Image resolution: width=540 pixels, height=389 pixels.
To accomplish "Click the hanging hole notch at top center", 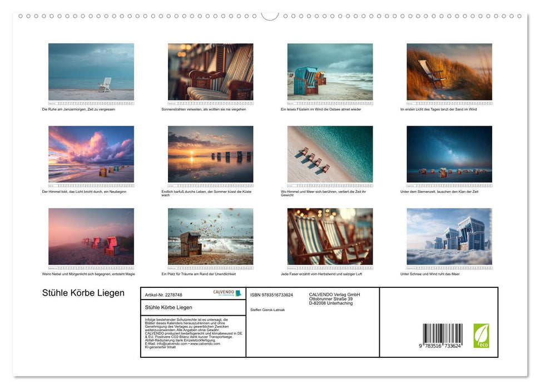I will pos(270,15).
